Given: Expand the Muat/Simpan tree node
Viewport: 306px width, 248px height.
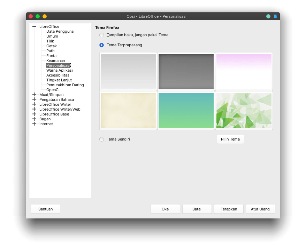Looking at the screenshot, I should pyautogui.click(x=34, y=95).
